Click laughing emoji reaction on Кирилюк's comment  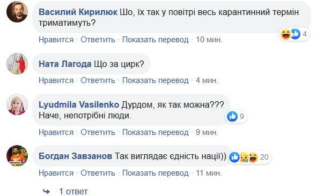(285, 34)
